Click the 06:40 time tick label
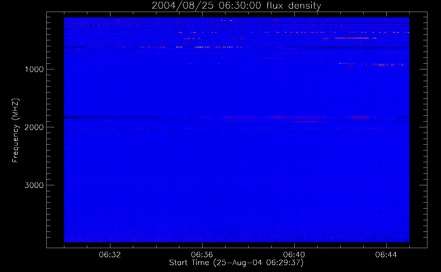 294,255
